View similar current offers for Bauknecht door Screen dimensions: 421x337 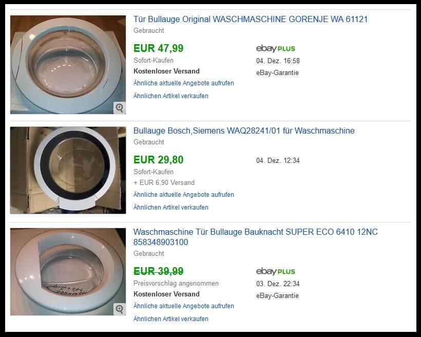184,306
